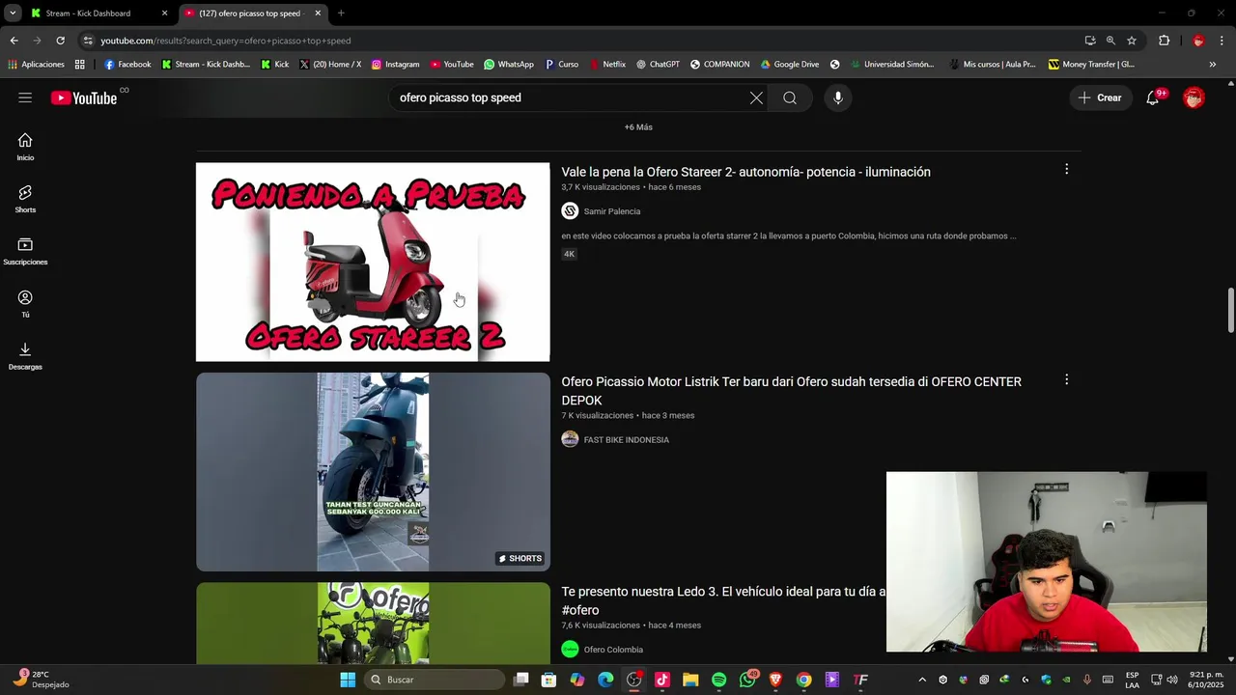Click the magnifier search button
The width and height of the screenshot is (1236, 695).
tap(790, 97)
